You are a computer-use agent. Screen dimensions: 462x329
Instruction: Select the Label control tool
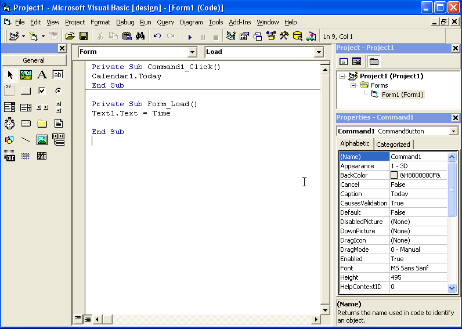42,75
